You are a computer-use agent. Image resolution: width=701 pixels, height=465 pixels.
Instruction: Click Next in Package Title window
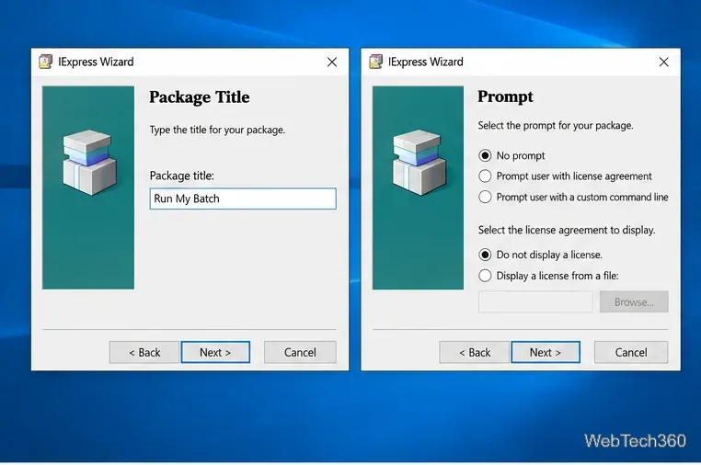[x=215, y=353]
